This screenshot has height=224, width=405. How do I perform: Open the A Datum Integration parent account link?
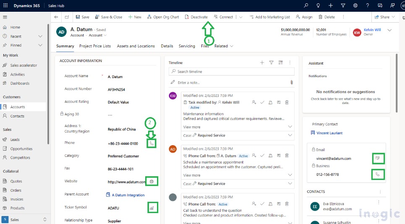tap(128, 195)
